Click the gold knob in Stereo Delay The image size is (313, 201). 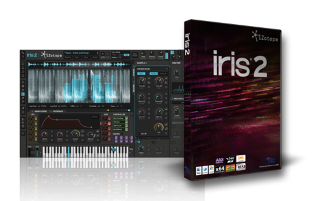click(159, 127)
